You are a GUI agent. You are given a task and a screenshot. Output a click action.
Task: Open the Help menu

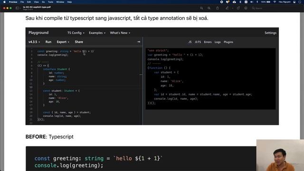click(69, 2)
